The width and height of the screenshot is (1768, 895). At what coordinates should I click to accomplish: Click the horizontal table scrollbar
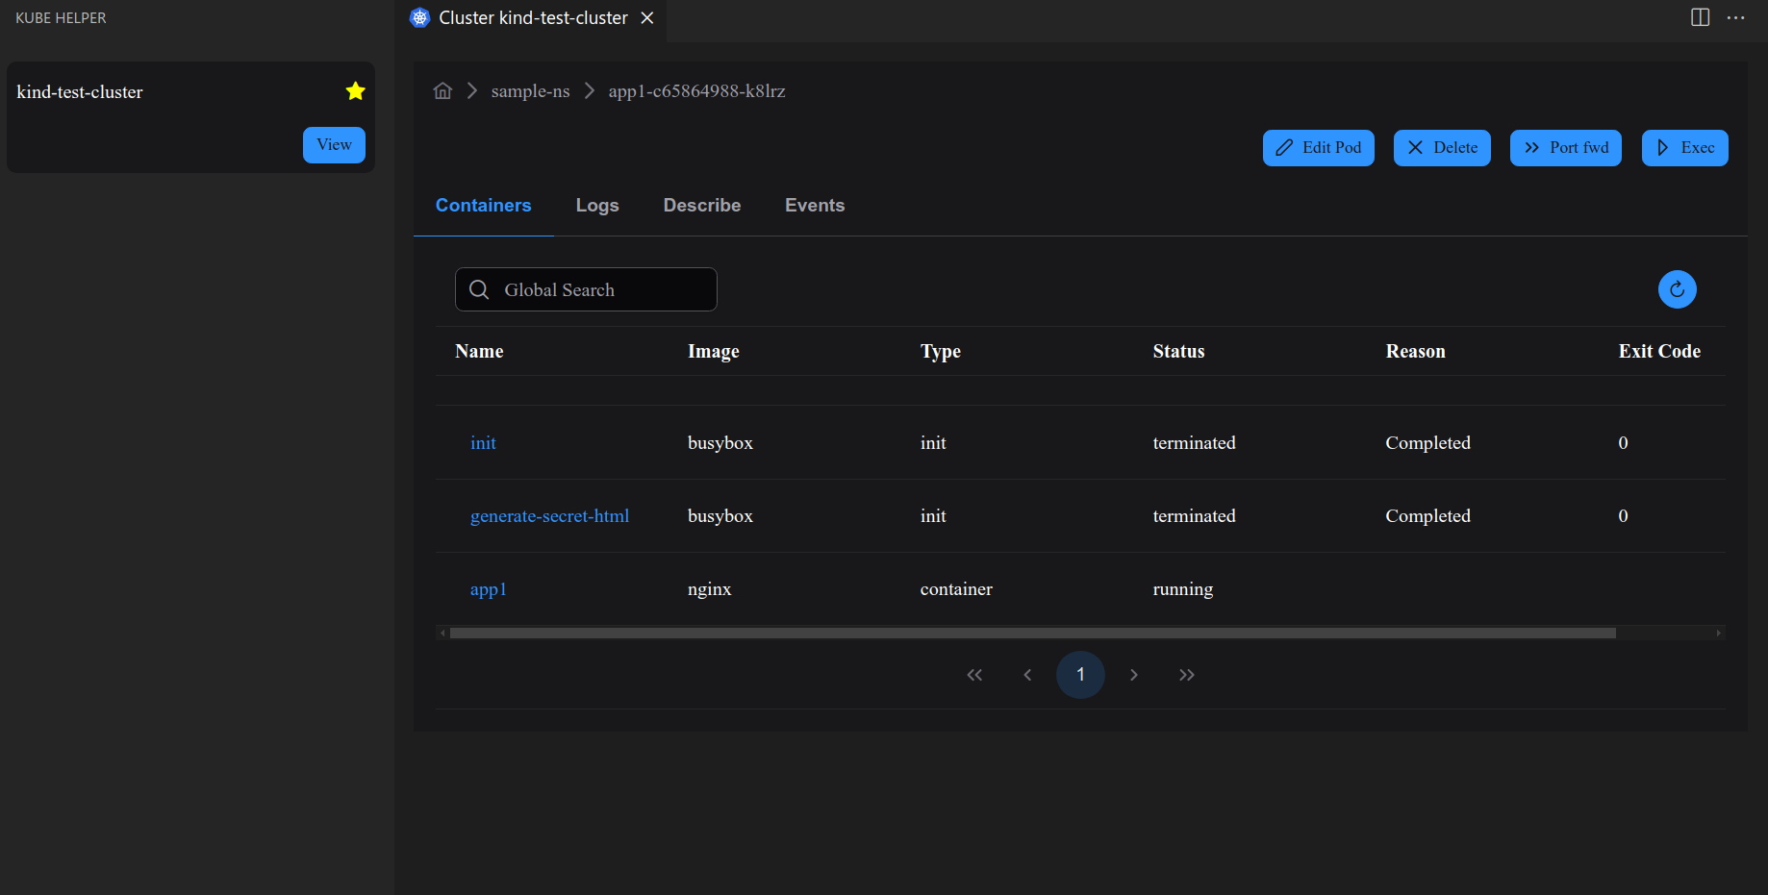(1032, 633)
